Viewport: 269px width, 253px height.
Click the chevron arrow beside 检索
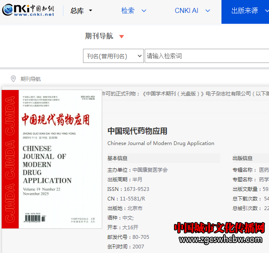(144, 11)
